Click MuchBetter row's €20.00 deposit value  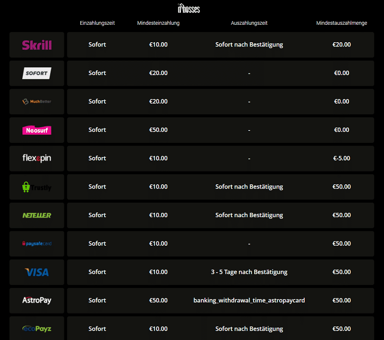[x=158, y=102]
